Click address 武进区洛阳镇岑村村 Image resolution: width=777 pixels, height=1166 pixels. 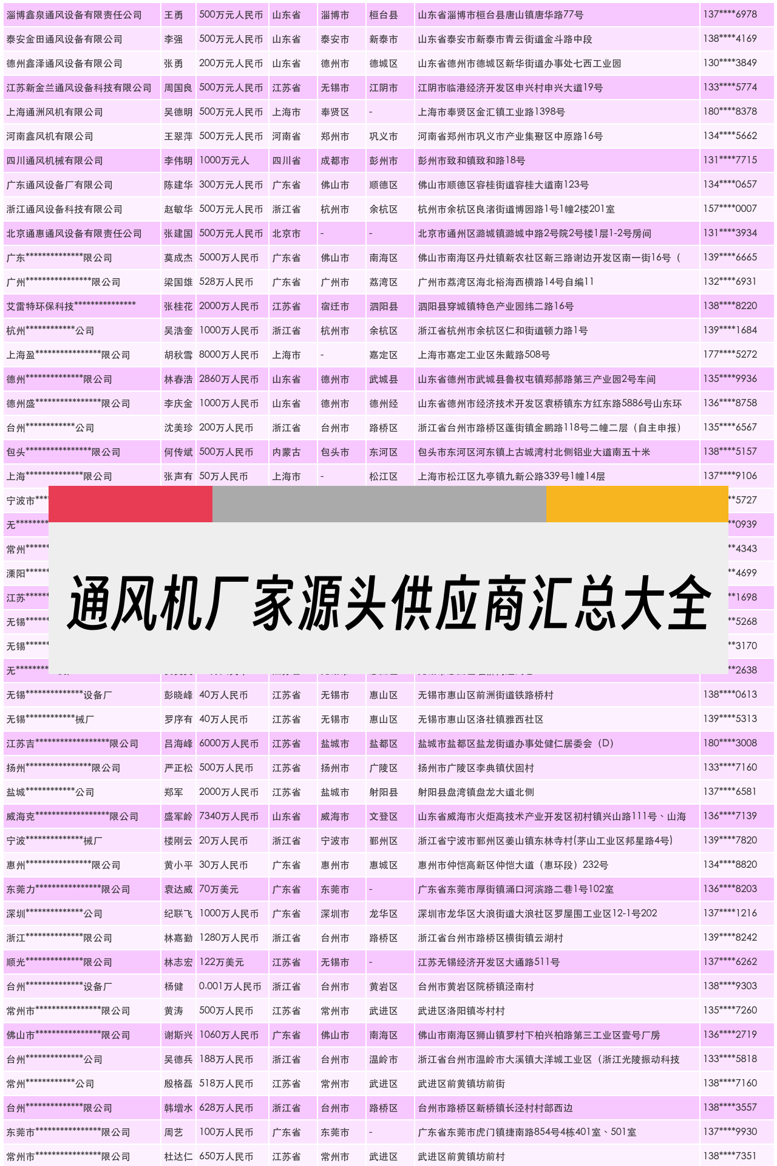point(461,1011)
